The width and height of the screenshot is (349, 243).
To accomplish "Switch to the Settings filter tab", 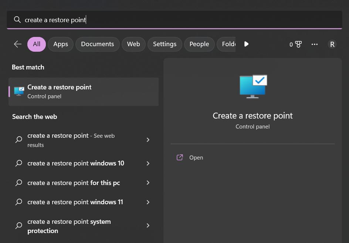I will pos(165,44).
